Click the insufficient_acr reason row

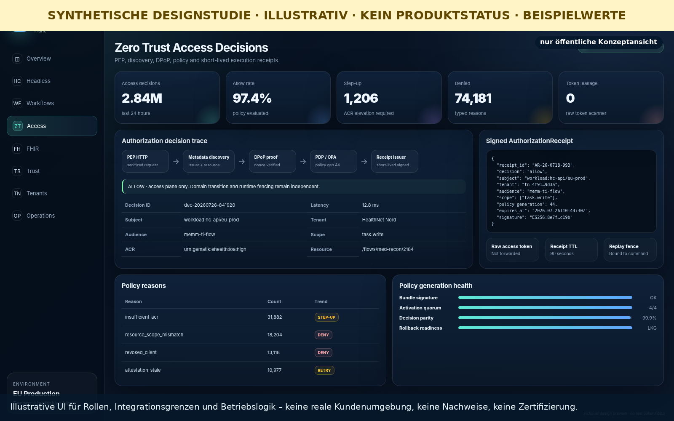coord(250,317)
